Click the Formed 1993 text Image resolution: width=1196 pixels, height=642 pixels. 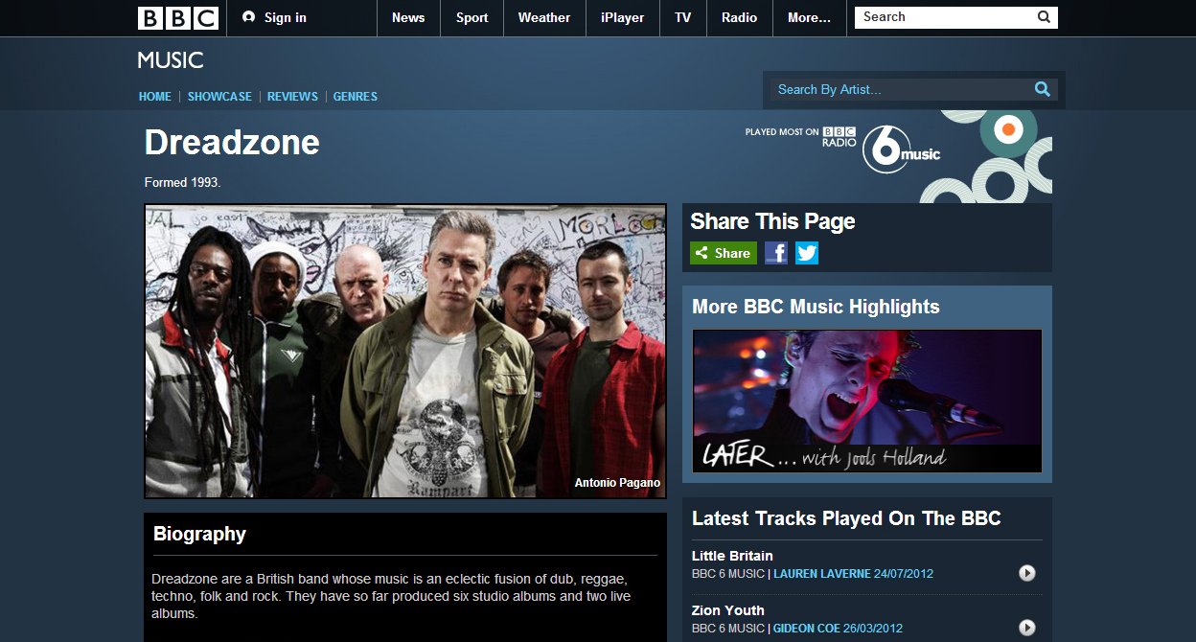(x=182, y=182)
